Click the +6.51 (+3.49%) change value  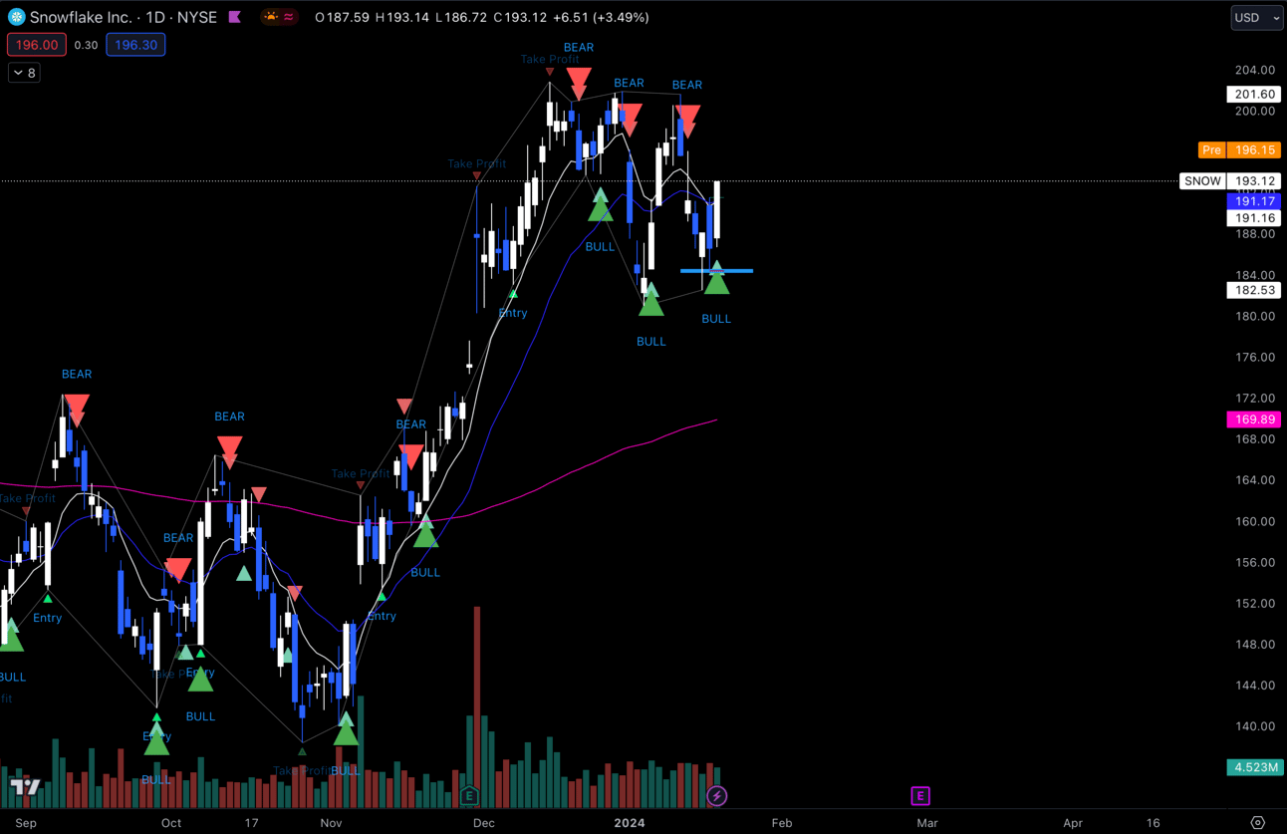[x=602, y=17]
